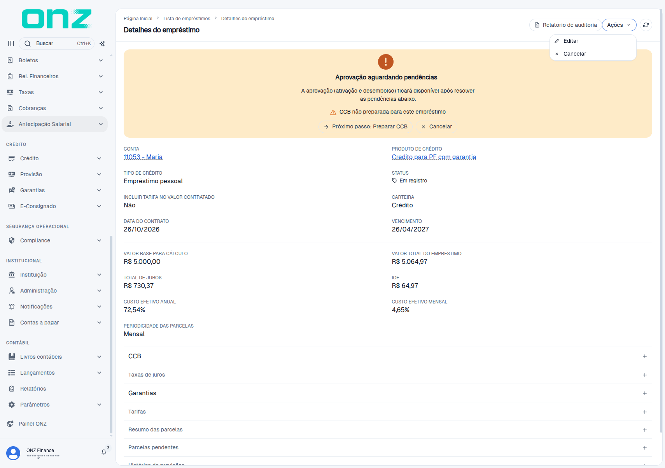Click the Buscar search field
Image resolution: width=665 pixels, height=468 pixels.
[x=57, y=44]
